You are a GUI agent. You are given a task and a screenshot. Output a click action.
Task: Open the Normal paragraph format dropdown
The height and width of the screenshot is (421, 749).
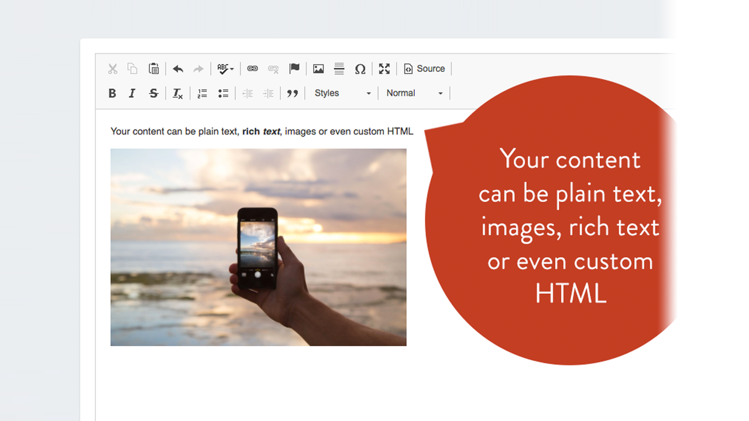(414, 93)
